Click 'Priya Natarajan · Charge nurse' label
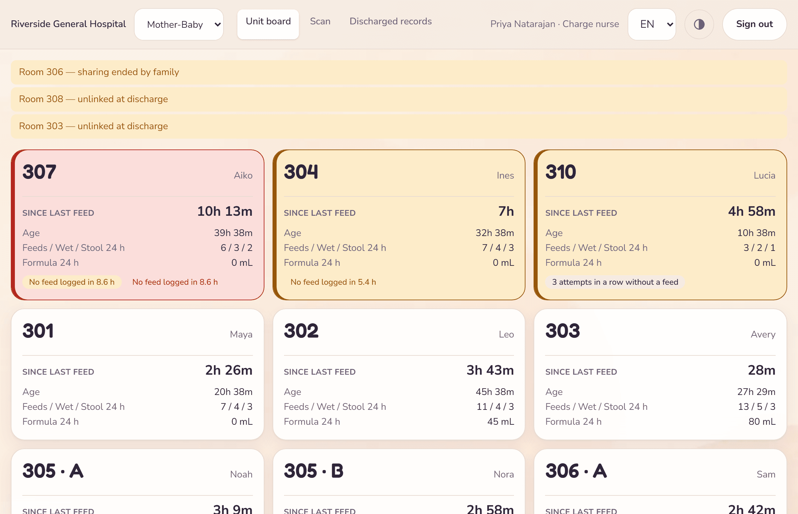 tap(555, 24)
